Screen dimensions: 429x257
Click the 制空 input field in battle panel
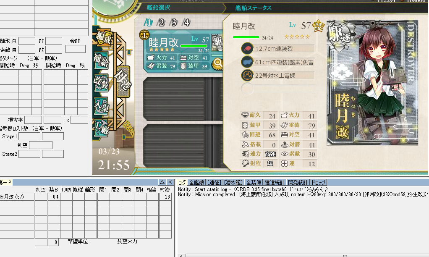(40, 145)
